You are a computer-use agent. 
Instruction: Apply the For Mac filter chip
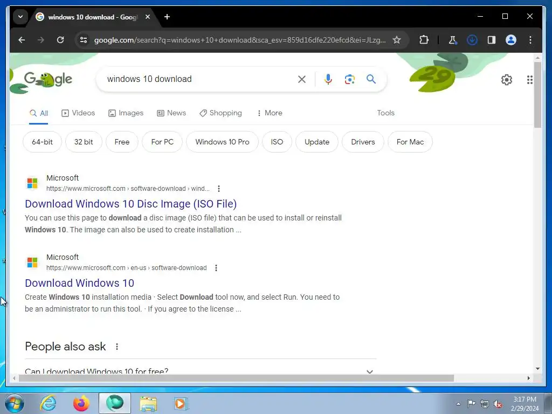click(x=410, y=142)
